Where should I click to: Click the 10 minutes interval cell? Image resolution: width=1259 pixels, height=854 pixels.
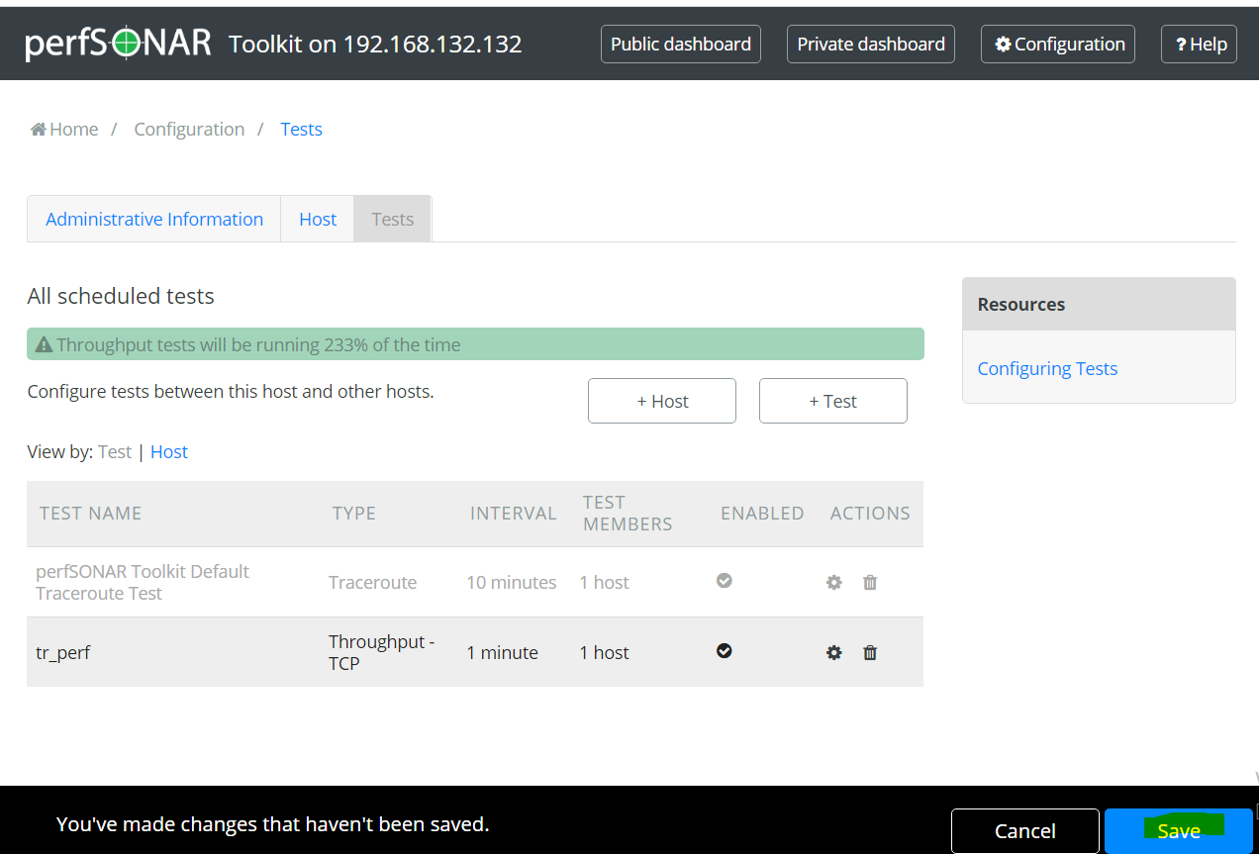tap(512, 582)
